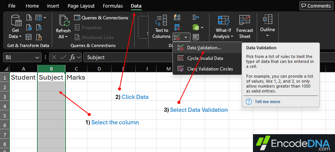335x152 pixels.
Task: Open the File tab
Action: point(12,6)
